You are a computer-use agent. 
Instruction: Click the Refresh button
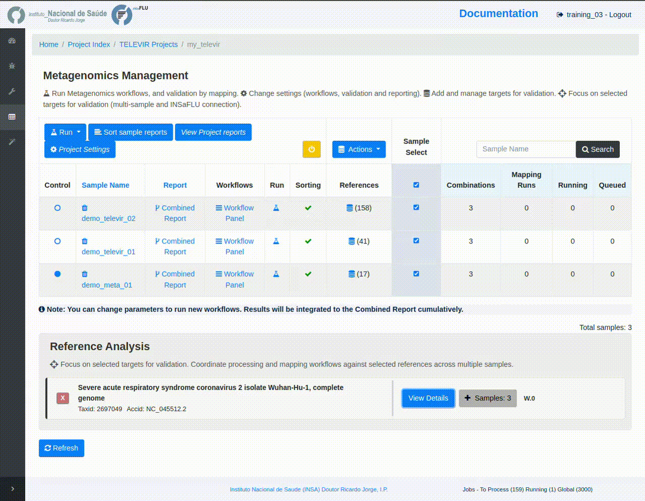pyautogui.click(x=62, y=448)
